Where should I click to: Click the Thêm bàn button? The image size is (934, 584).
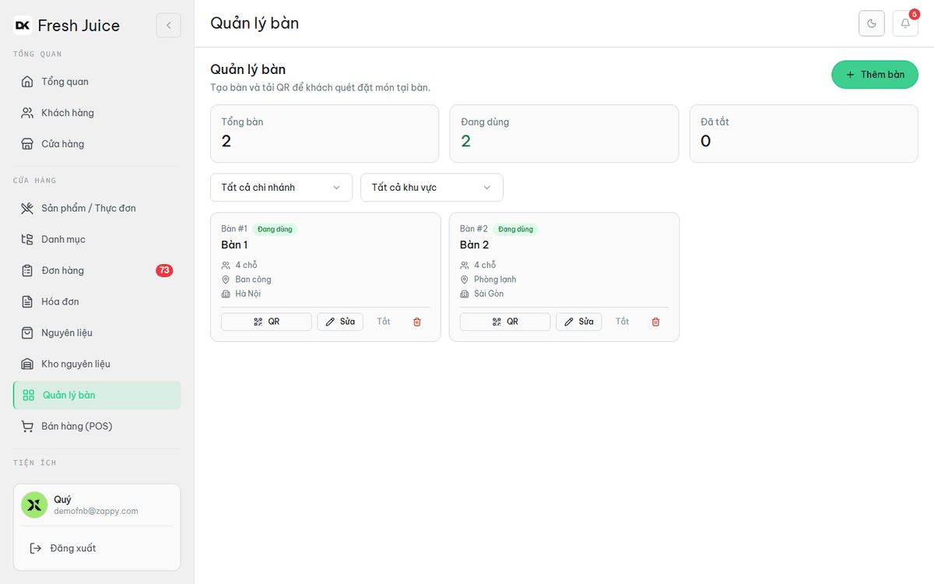[x=875, y=75]
